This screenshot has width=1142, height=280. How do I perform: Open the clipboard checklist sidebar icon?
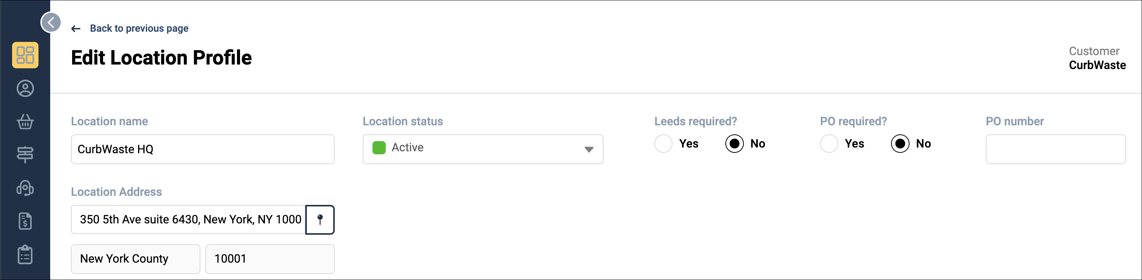click(x=25, y=255)
